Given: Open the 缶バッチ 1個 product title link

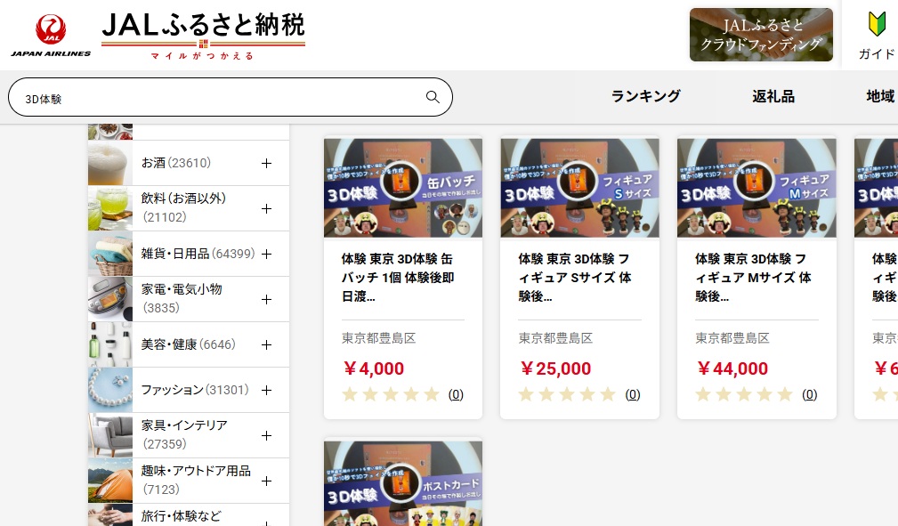Looking at the screenshot, I should pos(401,277).
